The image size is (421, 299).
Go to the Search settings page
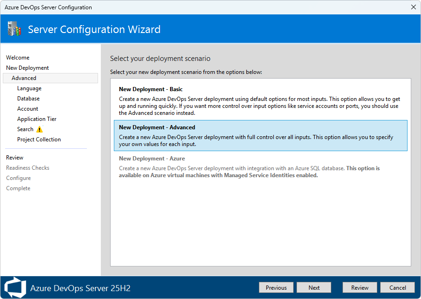[25, 129]
